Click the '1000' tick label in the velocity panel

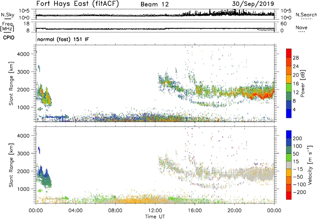tap(23, 189)
